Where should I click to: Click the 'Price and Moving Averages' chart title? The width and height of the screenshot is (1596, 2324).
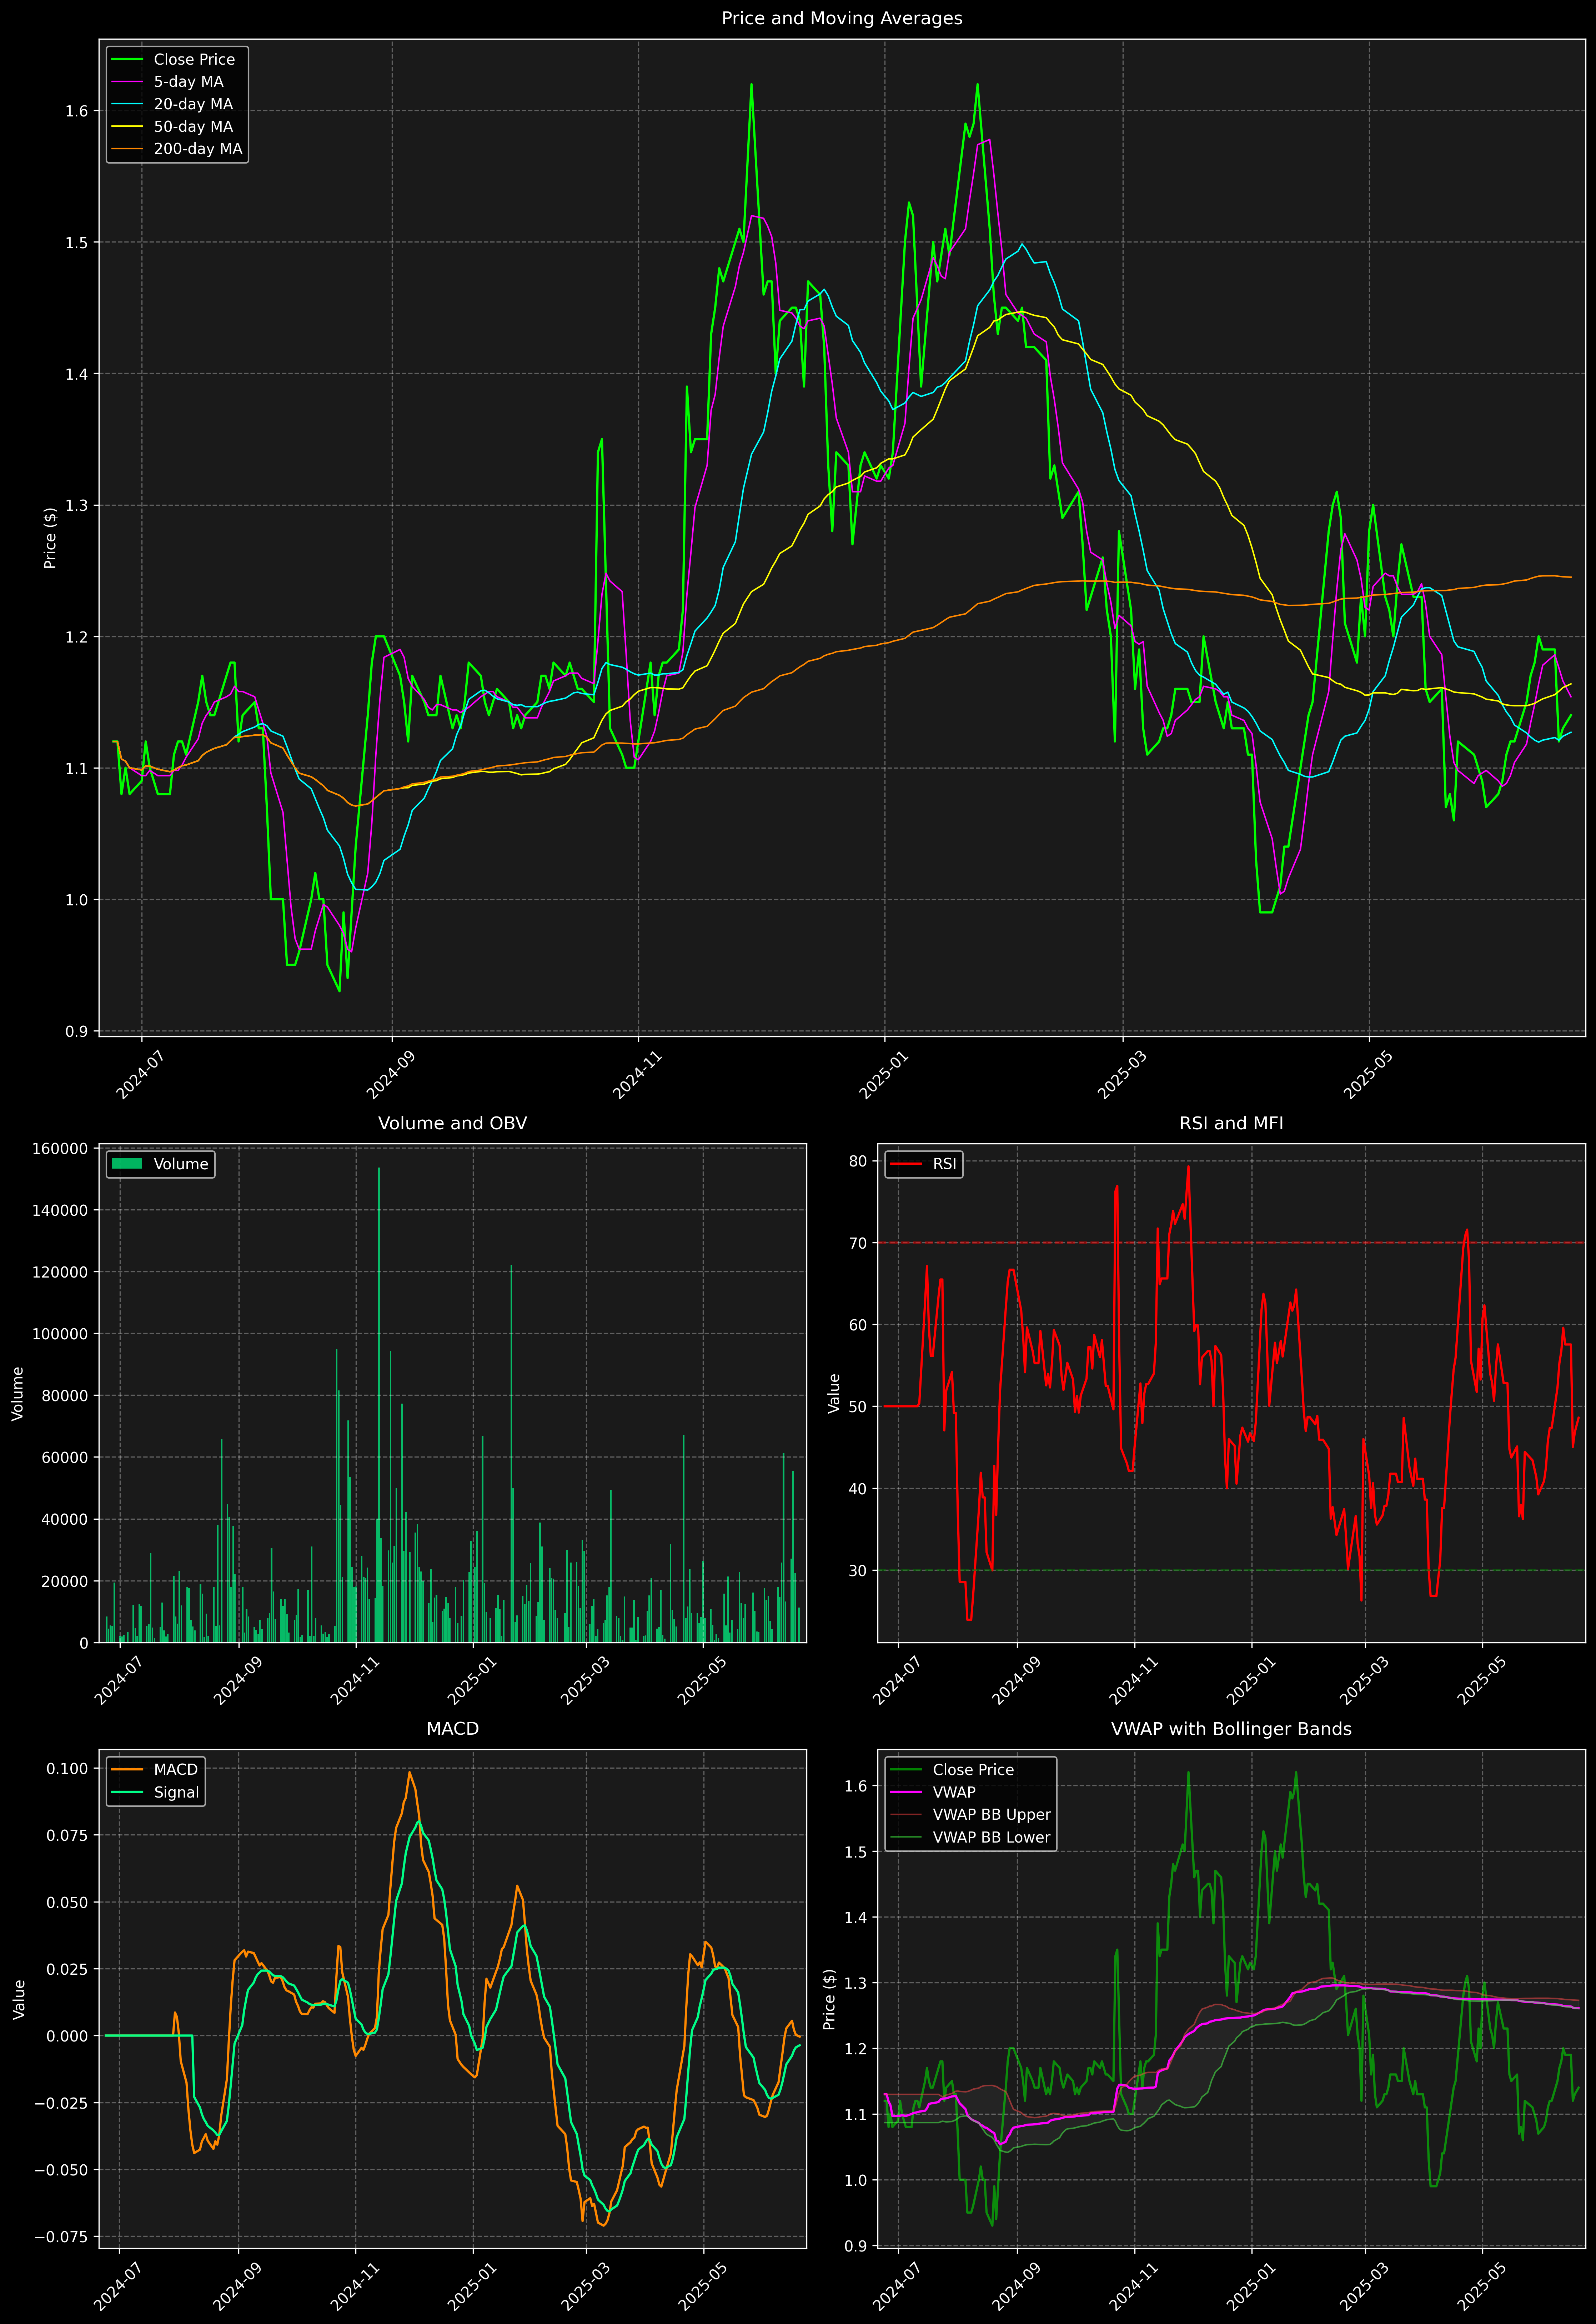coord(842,18)
